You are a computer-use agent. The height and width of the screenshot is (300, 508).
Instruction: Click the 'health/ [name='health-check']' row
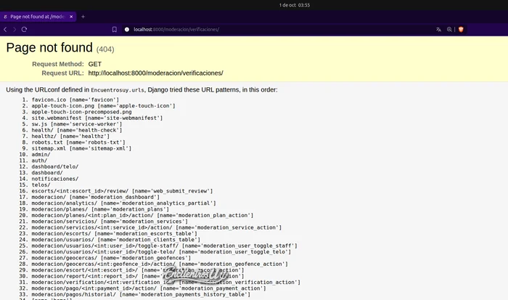77,130
